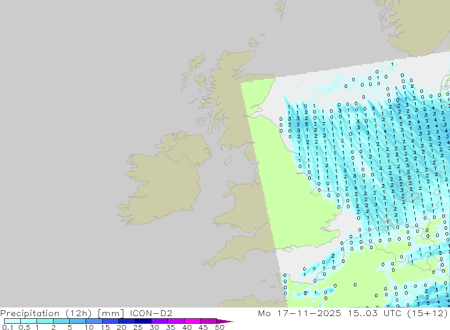Click the 20–25 mm dark navy swatch

[126, 321]
